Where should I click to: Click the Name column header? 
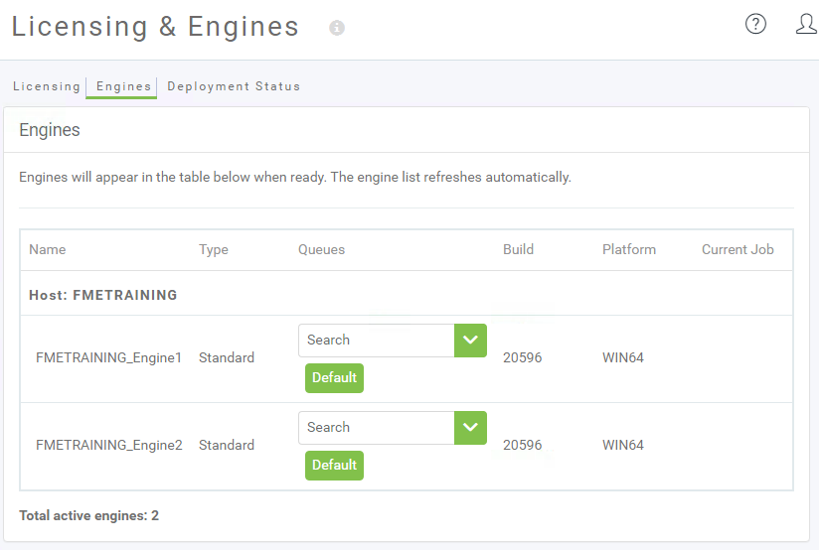coord(48,249)
